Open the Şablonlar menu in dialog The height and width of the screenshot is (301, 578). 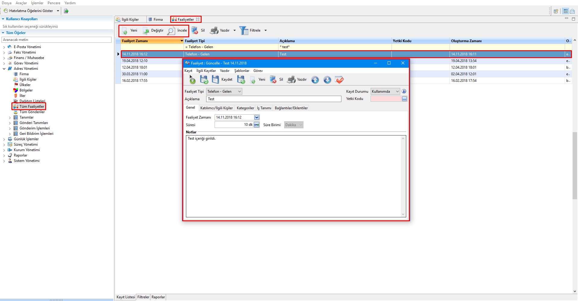pyautogui.click(x=242, y=71)
